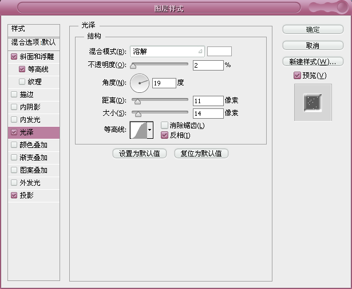Viewport: 352px width, 289px height.
Task: Click the 复位为默认值 button
Action: pos(201,154)
